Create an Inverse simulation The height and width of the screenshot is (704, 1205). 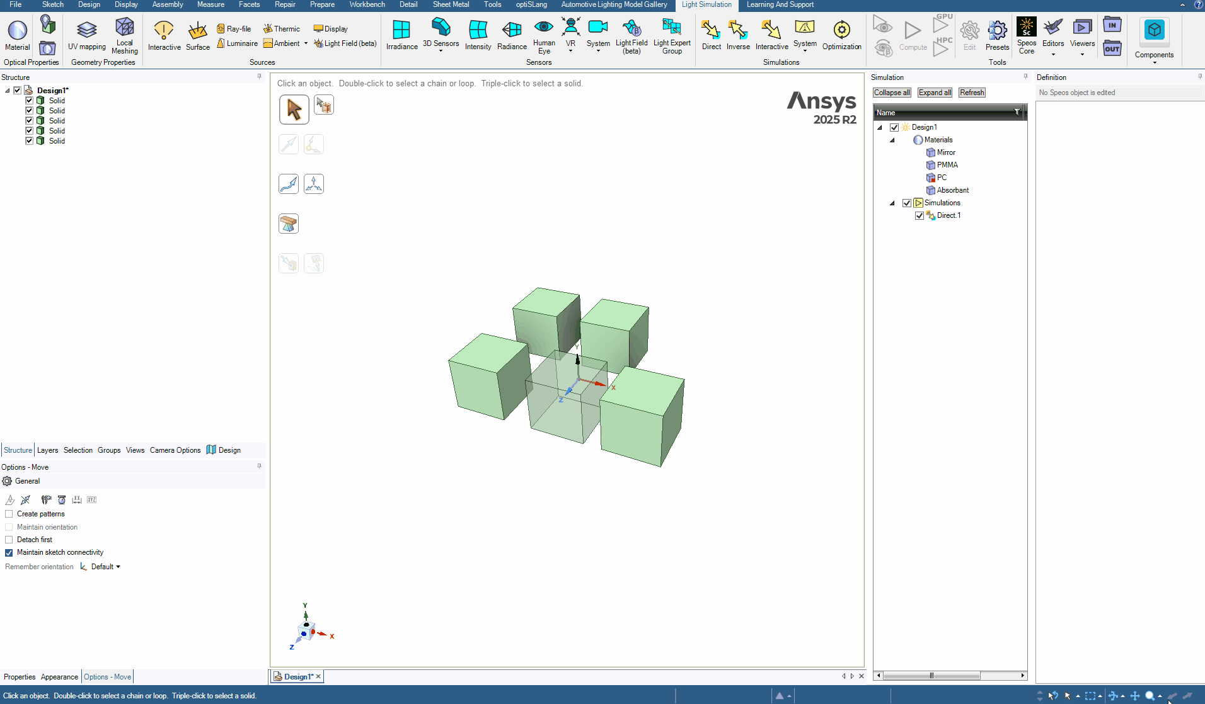click(738, 35)
